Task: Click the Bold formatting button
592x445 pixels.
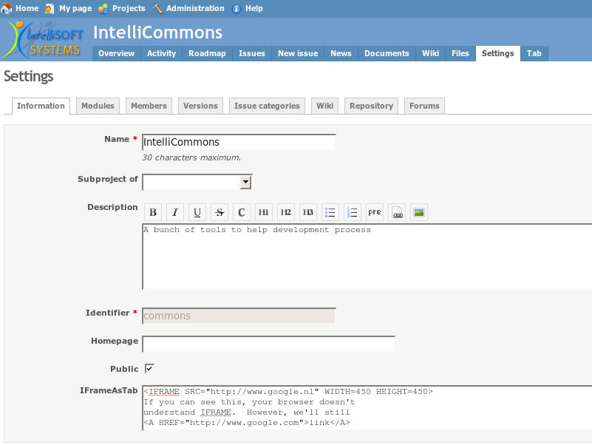Action: (x=153, y=212)
